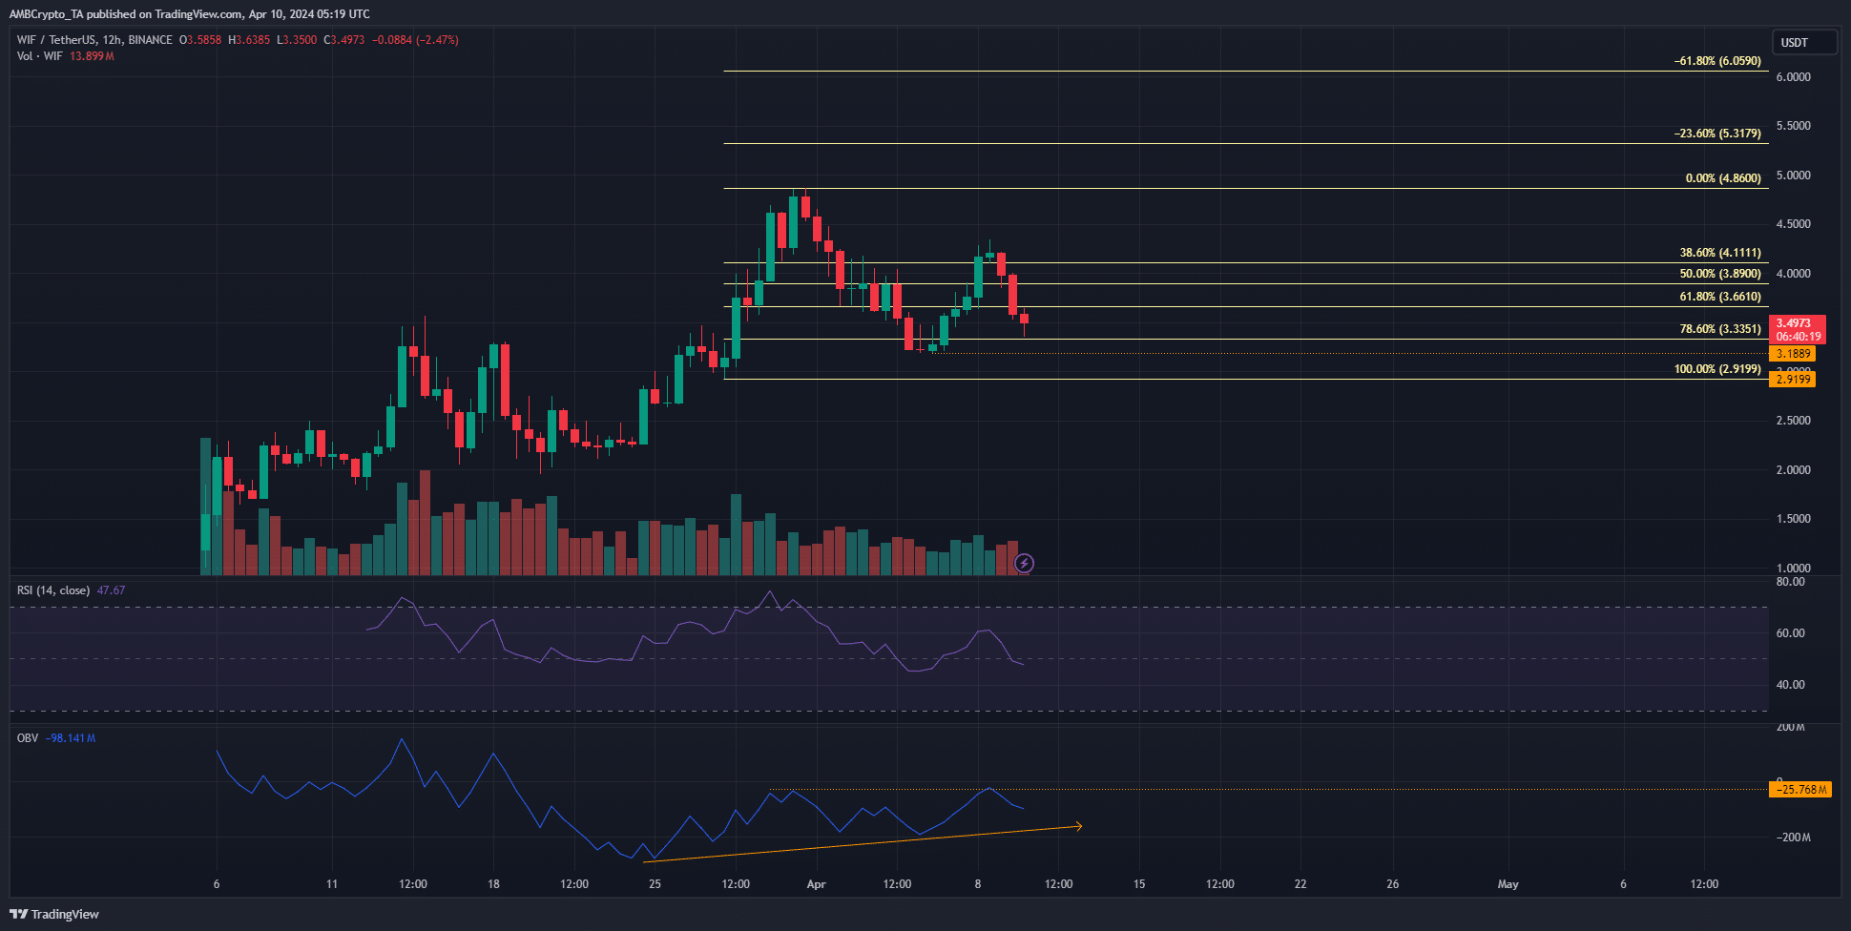Click the volume value 13.899M
This screenshot has width=1851, height=931.
[92, 56]
